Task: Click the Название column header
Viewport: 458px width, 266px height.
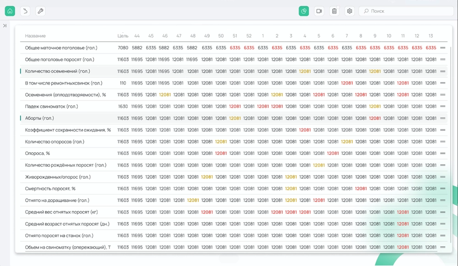Action: point(35,36)
